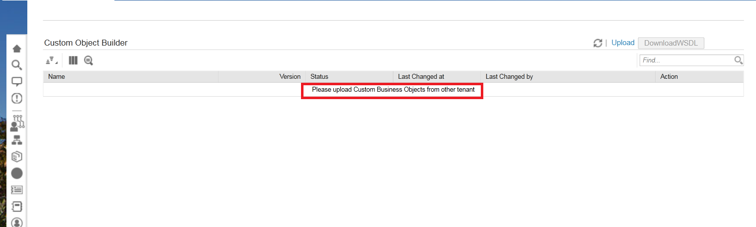Click the magnifier icon in Find box
This screenshot has height=227, width=756.
(739, 60)
